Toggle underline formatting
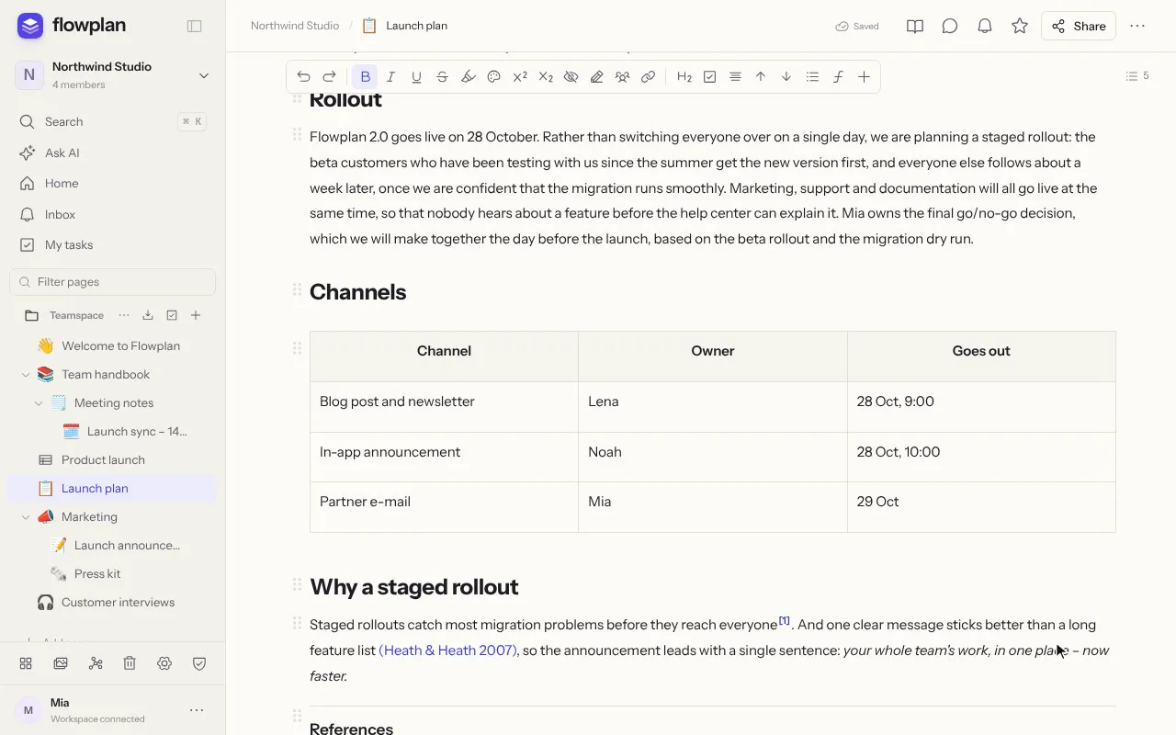The height and width of the screenshot is (735, 1176). coord(416,77)
